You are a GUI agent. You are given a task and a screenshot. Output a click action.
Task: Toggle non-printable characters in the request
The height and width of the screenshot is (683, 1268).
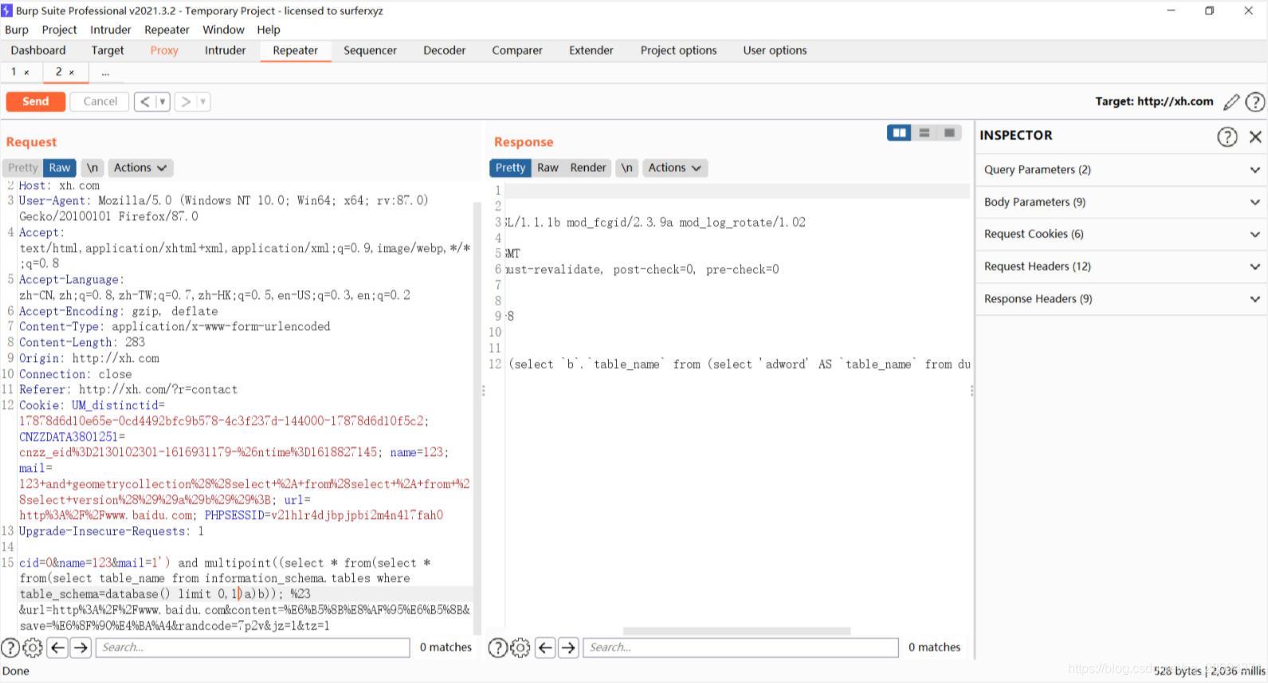tap(92, 167)
